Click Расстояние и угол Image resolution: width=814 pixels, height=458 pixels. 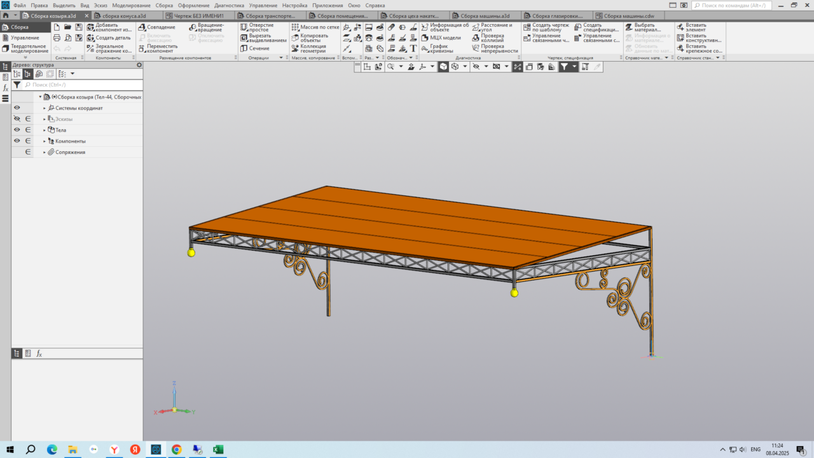[492, 27]
